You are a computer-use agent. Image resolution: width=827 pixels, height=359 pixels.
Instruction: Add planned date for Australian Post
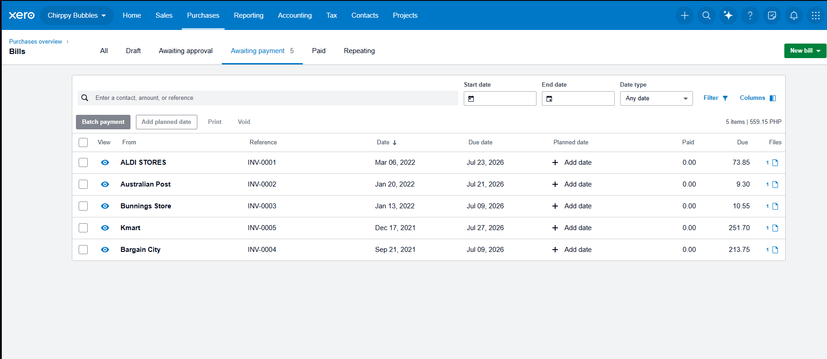572,184
